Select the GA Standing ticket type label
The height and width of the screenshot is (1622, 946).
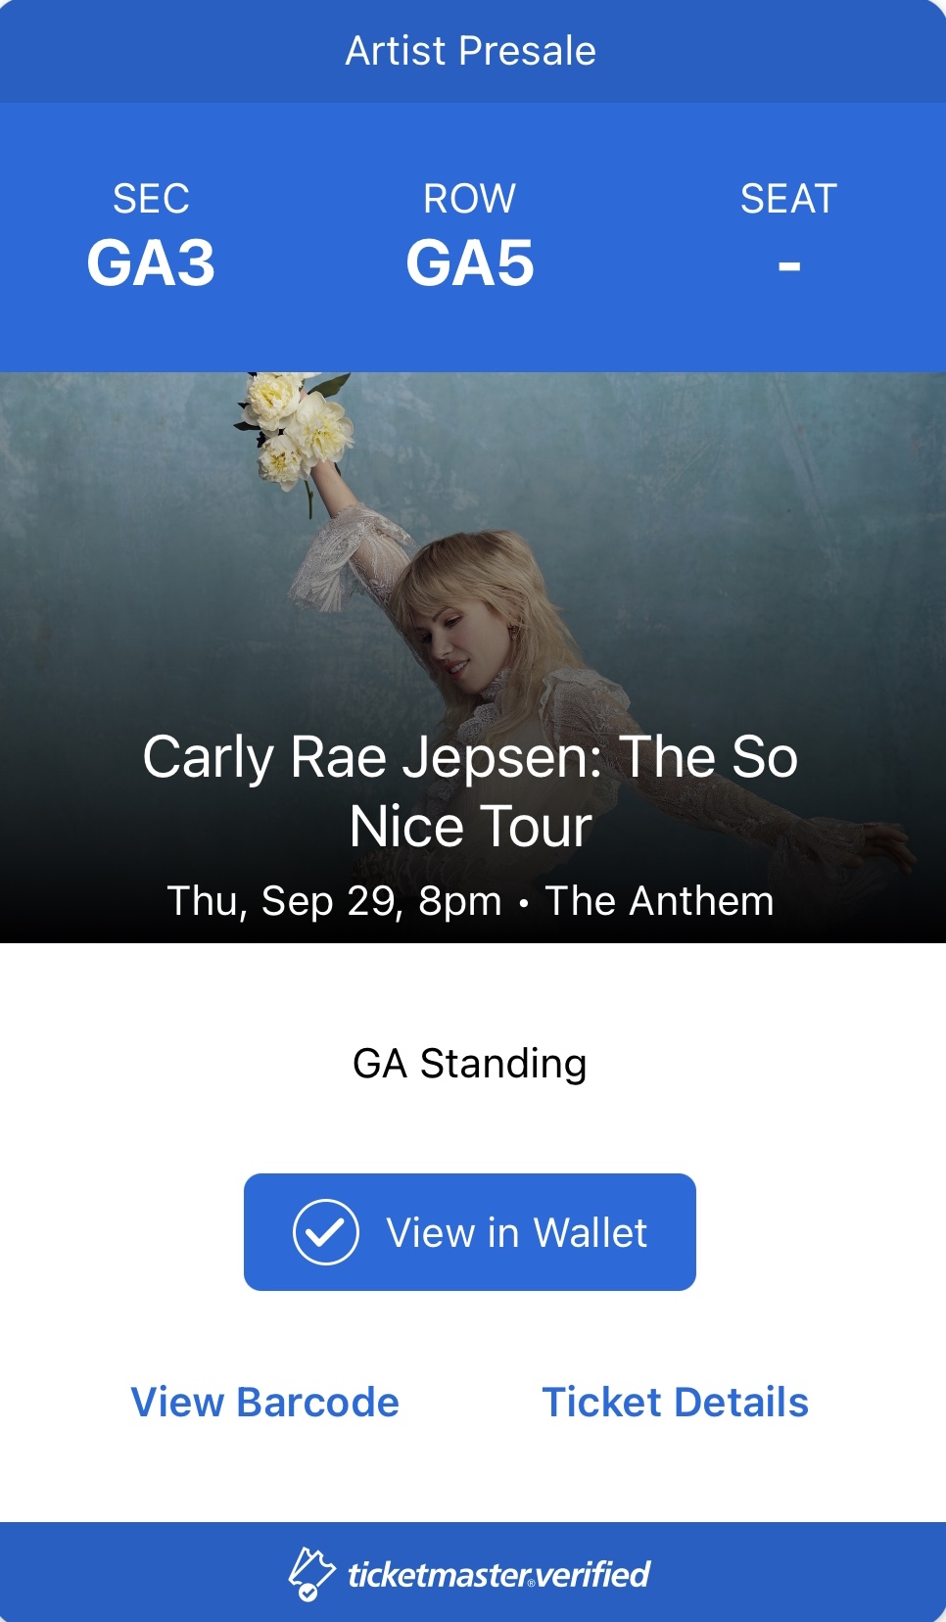click(470, 1064)
